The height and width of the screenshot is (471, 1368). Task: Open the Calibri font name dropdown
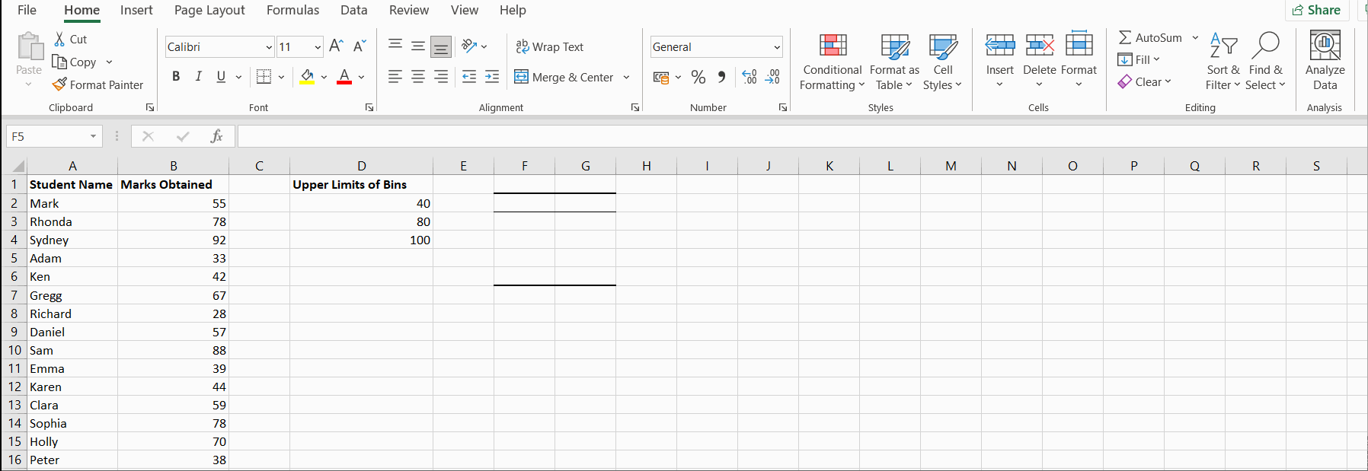pyautogui.click(x=269, y=47)
